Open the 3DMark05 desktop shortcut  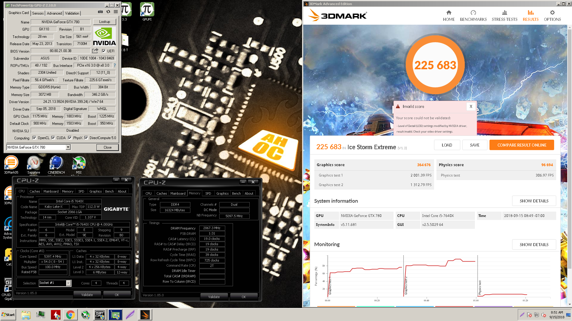11,165
